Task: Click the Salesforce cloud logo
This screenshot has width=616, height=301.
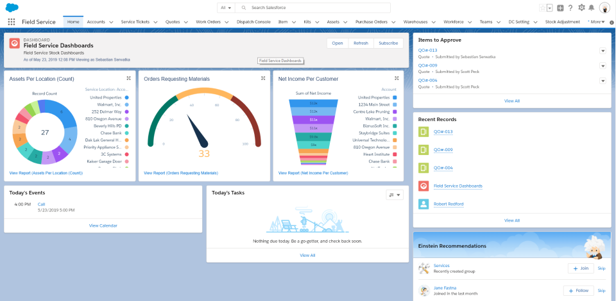Action: click(x=12, y=8)
